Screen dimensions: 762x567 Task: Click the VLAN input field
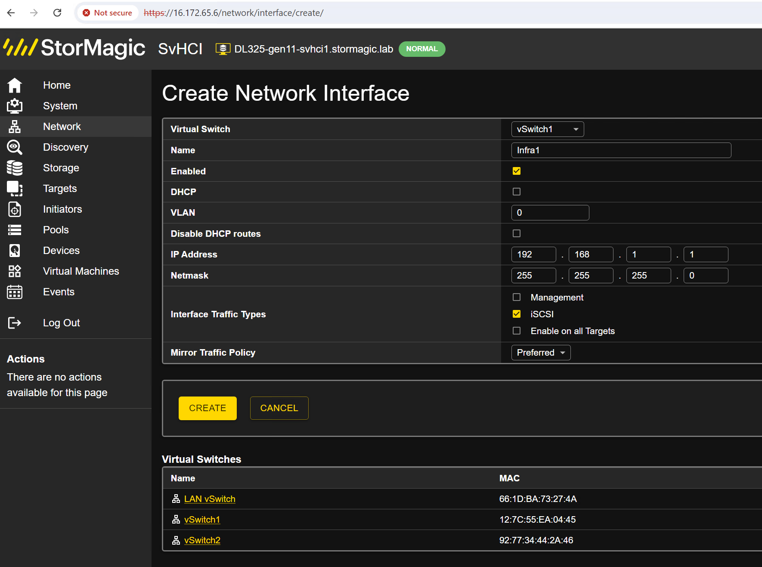click(550, 213)
